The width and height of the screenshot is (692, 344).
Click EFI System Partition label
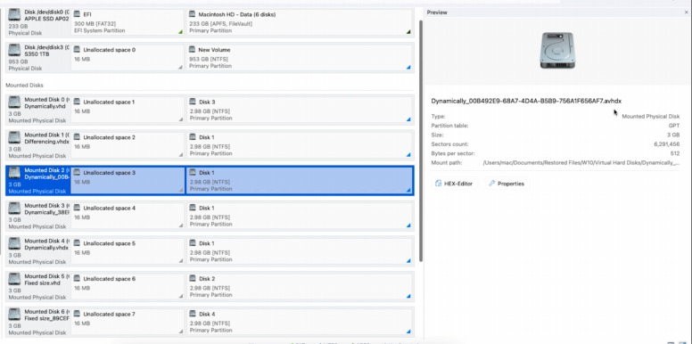[100, 30]
